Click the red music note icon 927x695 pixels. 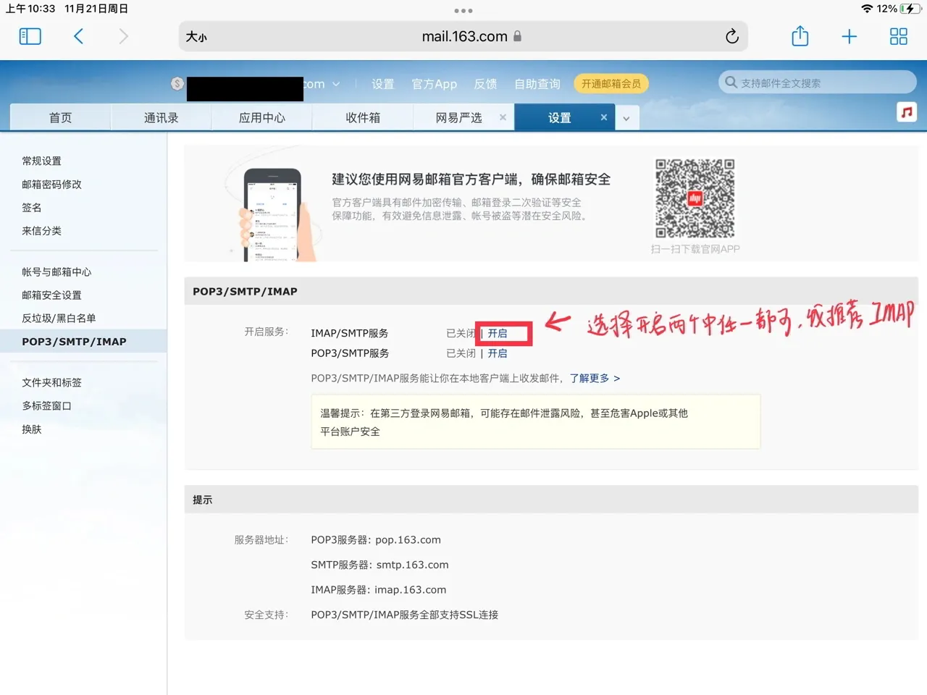pyautogui.click(x=905, y=111)
